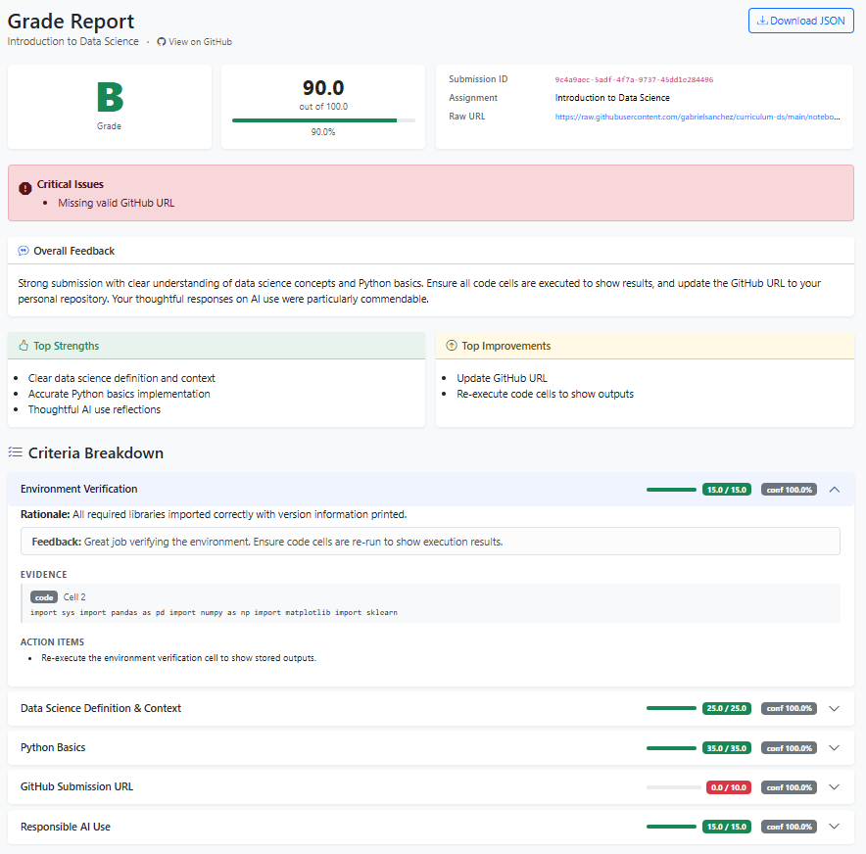Click the re-execute environment verification action item
This screenshot has height=854, width=866.
pos(179,658)
